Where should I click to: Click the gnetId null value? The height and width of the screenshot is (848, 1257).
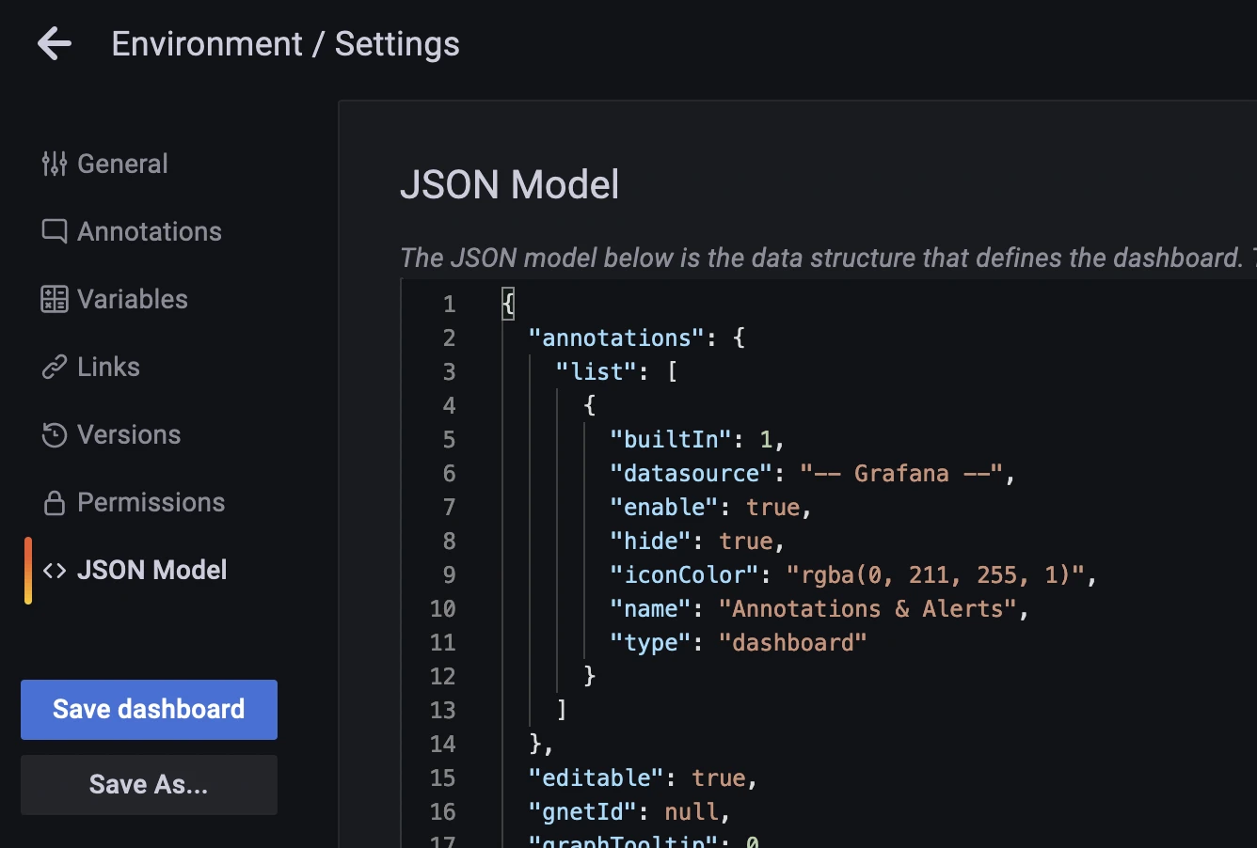point(693,811)
